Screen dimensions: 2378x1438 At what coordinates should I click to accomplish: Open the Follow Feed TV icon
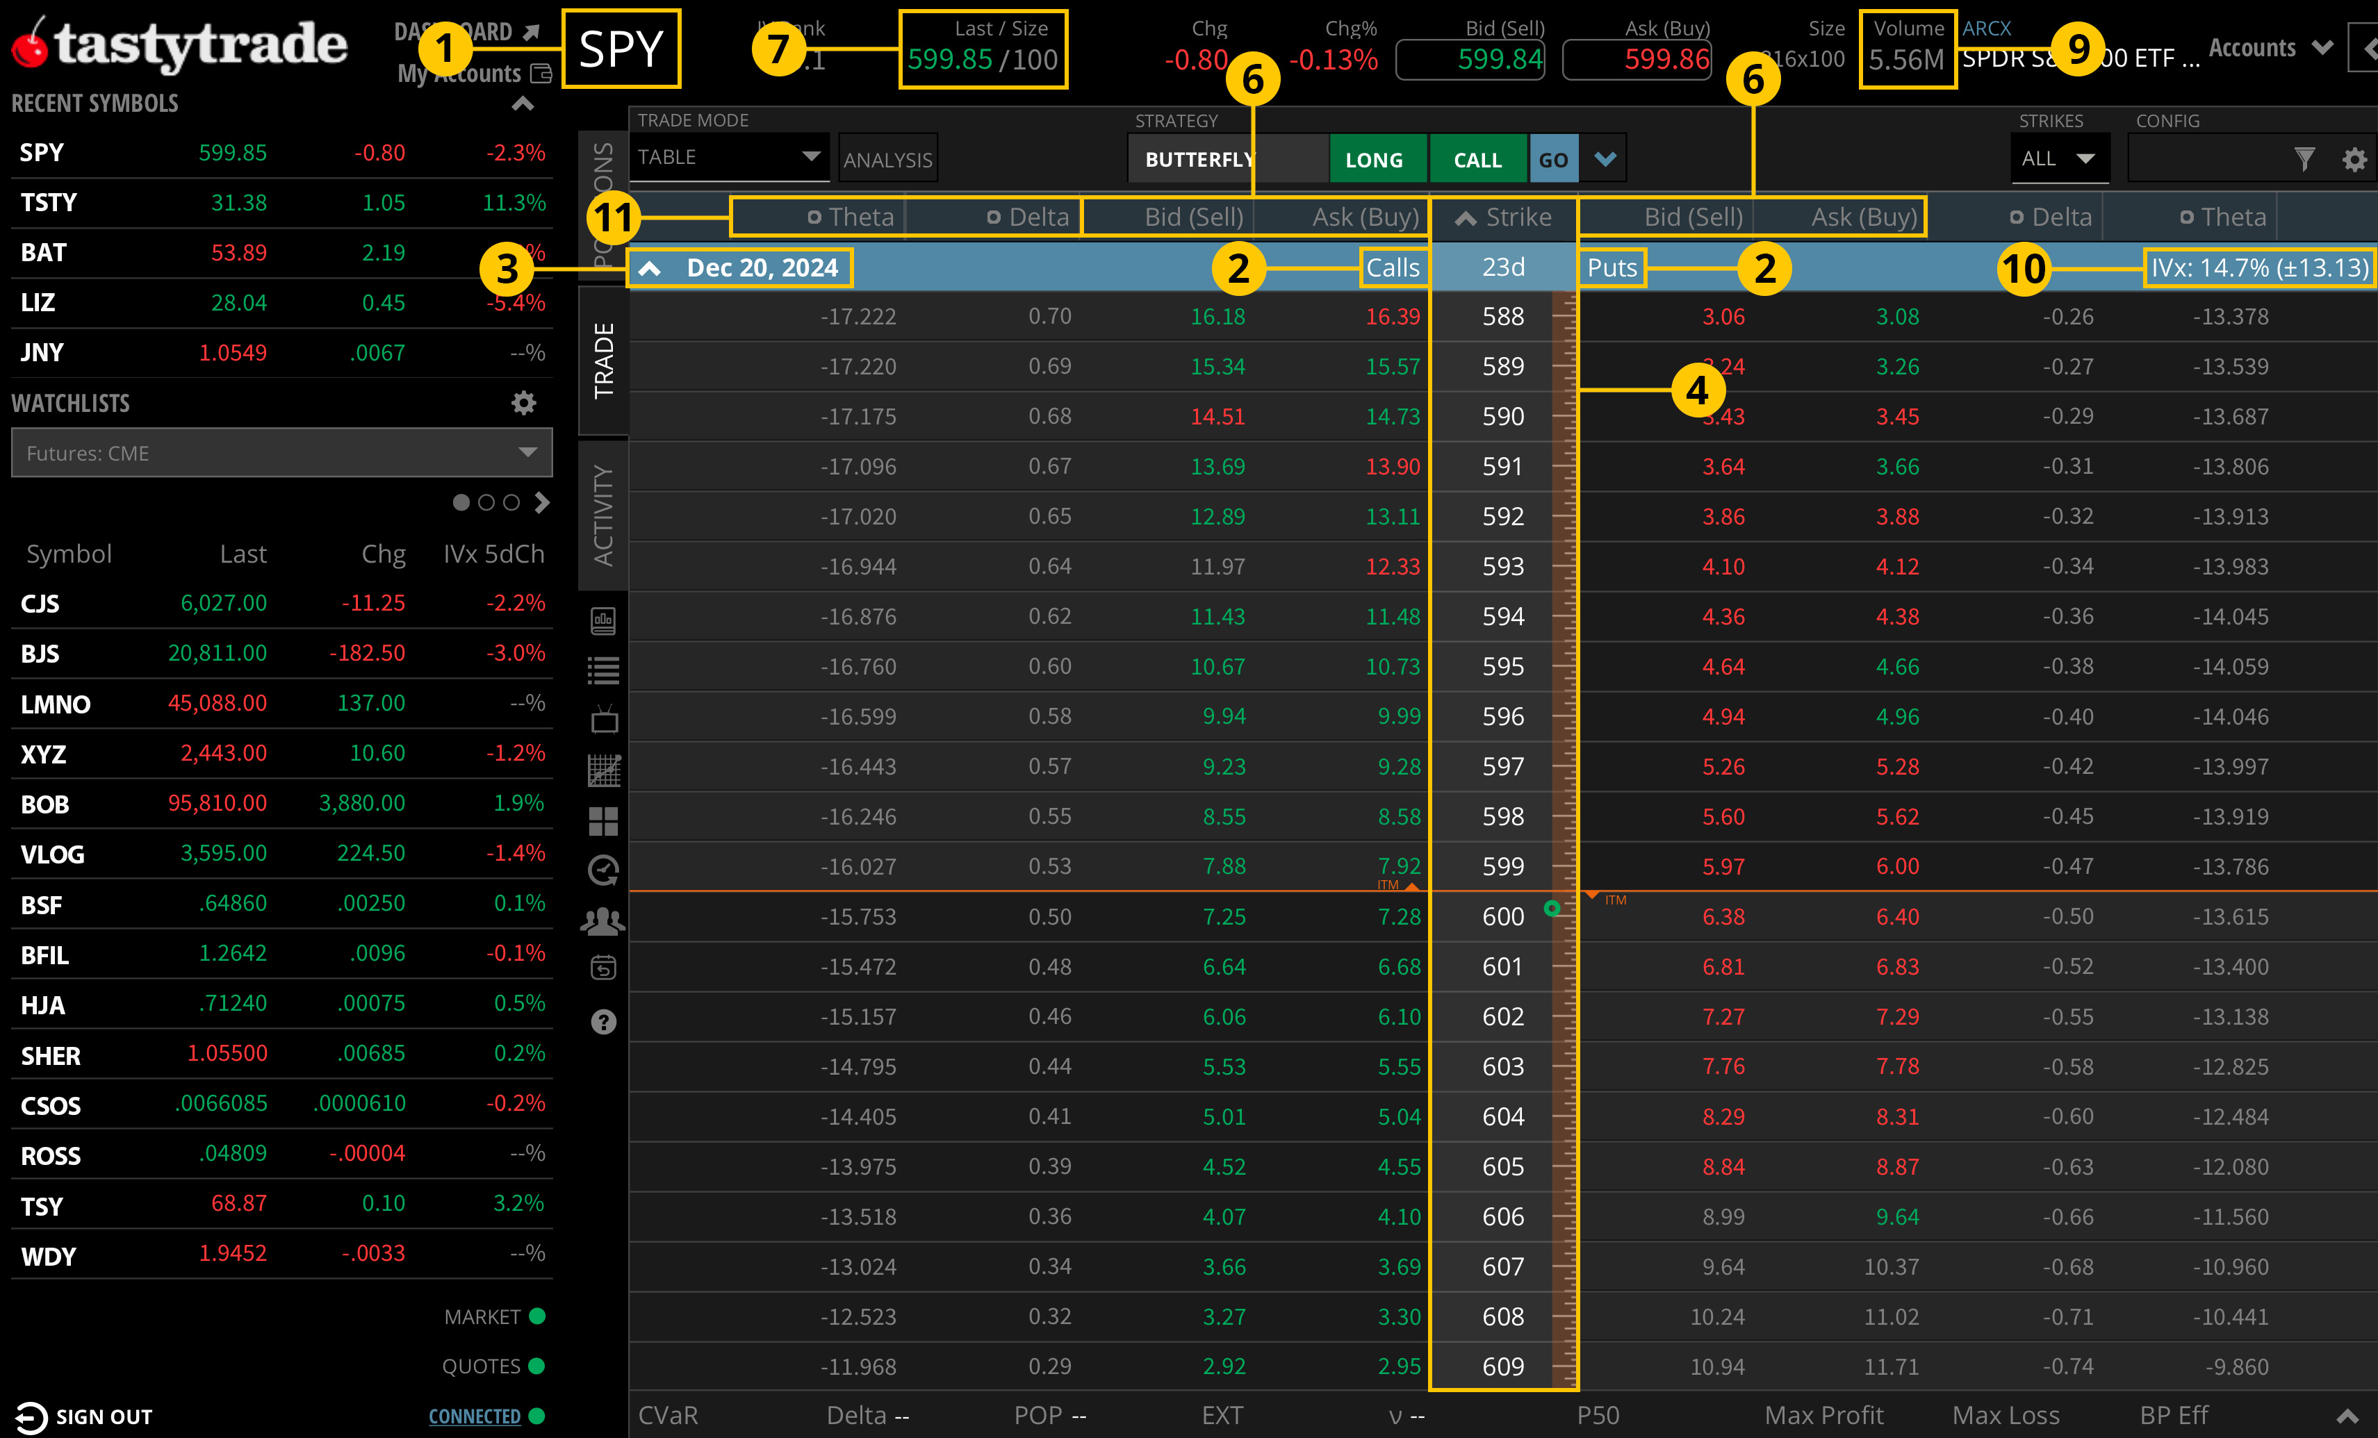pyautogui.click(x=603, y=718)
